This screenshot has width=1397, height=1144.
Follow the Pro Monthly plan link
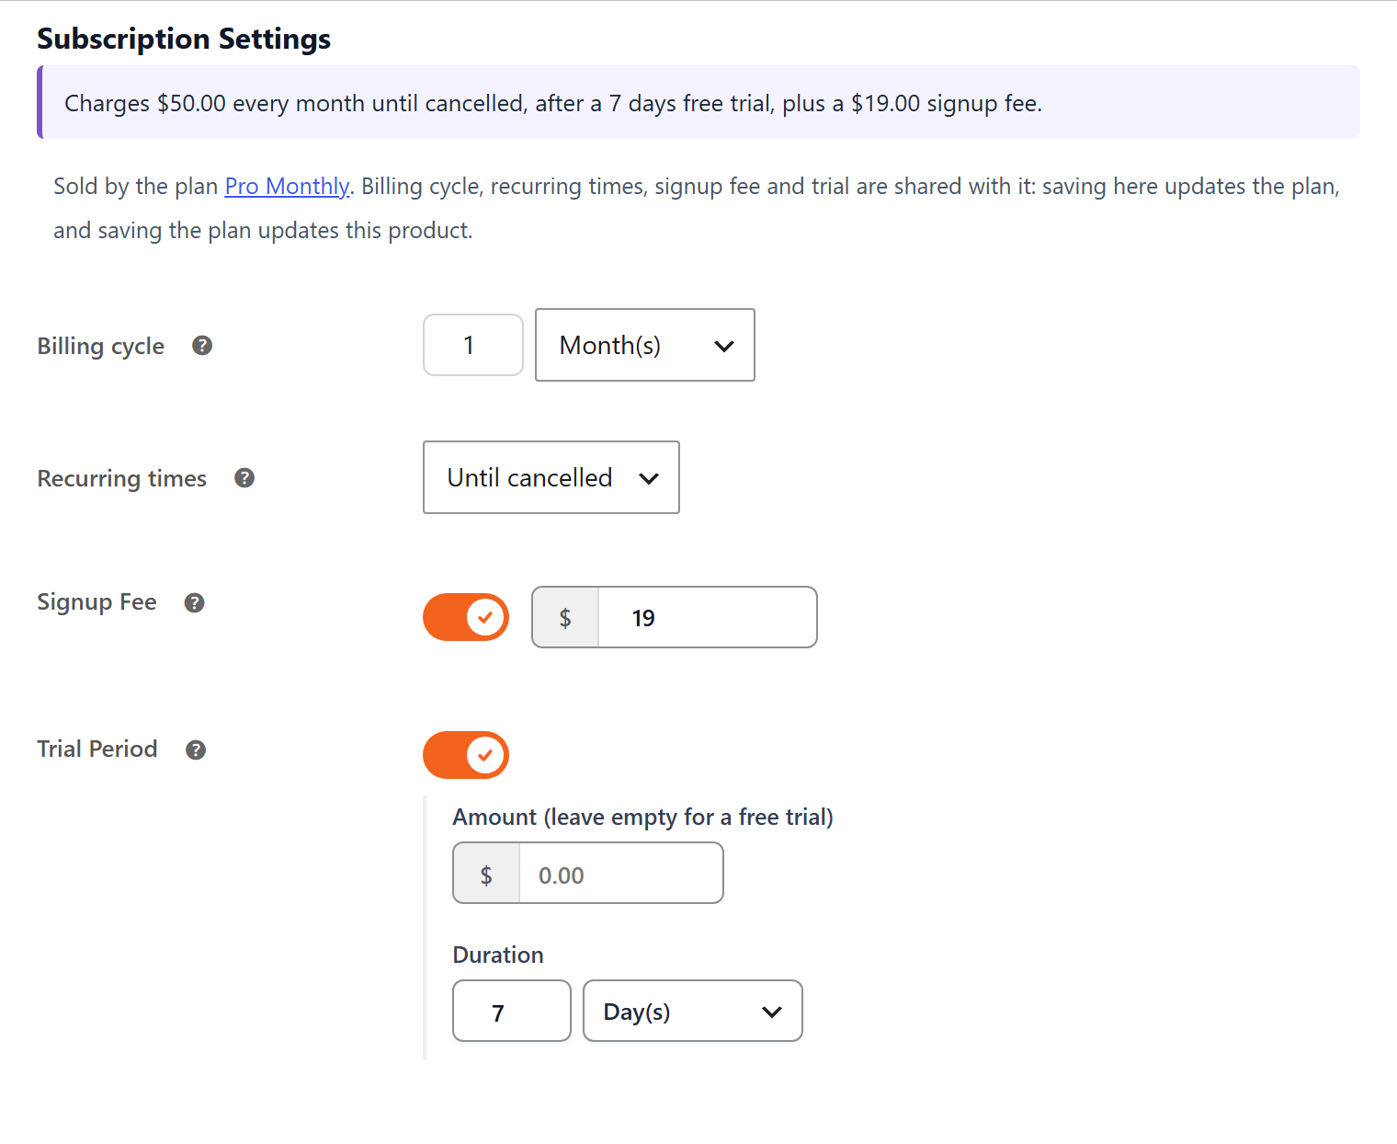pos(287,187)
